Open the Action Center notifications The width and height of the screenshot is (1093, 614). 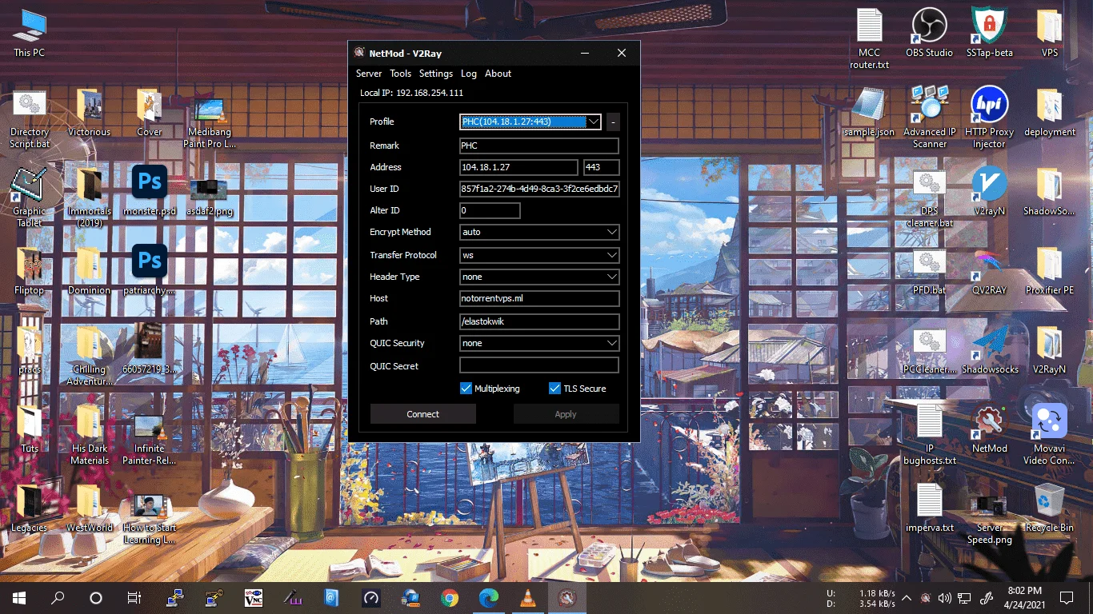point(1067,597)
